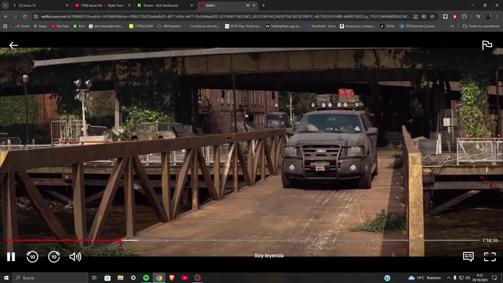Toggle the crossed-out eye tracking icon

tap(424, 17)
